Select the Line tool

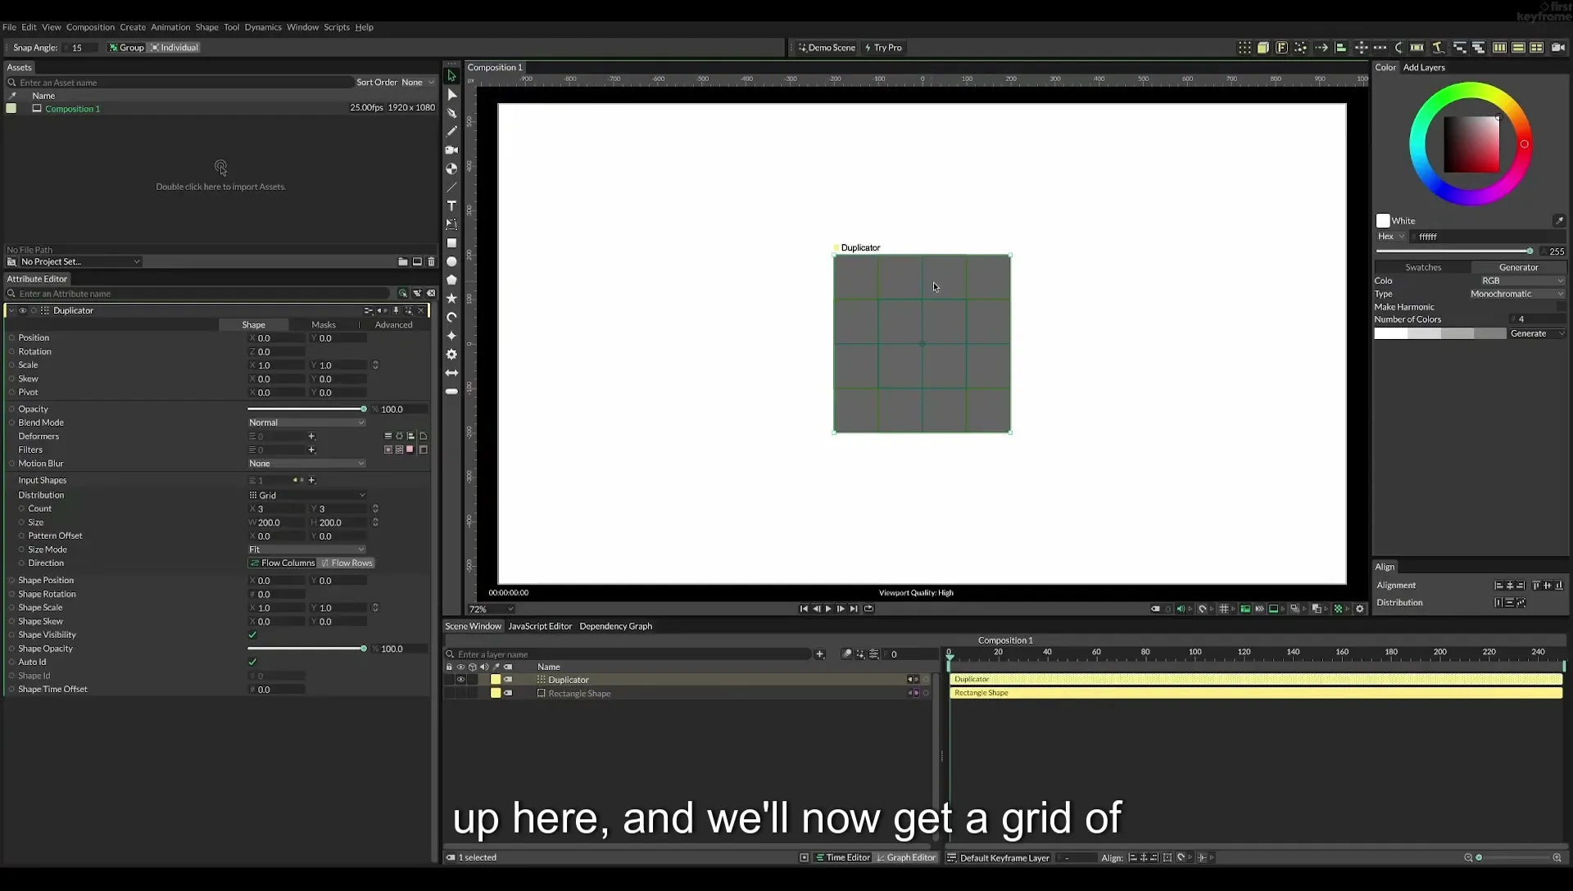point(451,188)
